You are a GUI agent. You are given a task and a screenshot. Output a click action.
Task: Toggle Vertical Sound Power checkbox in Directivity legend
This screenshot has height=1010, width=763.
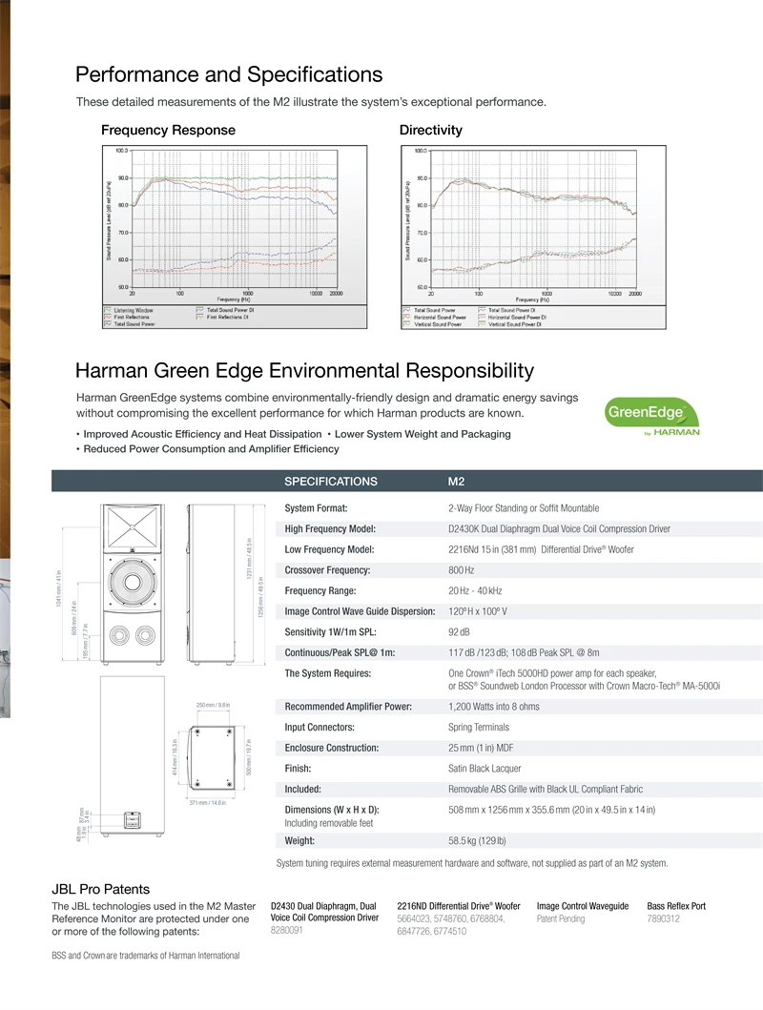click(406, 324)
